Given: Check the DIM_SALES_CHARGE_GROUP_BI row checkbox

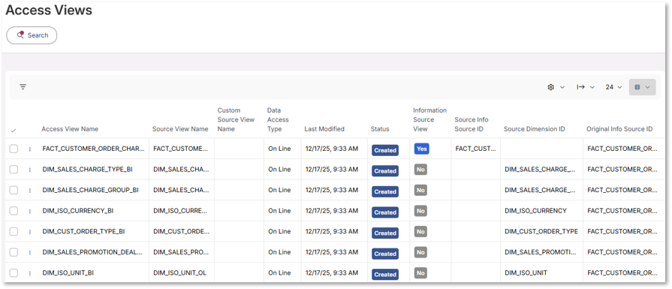Looking at the screenshot, I should pyautogui.click(x=14, y=190).
